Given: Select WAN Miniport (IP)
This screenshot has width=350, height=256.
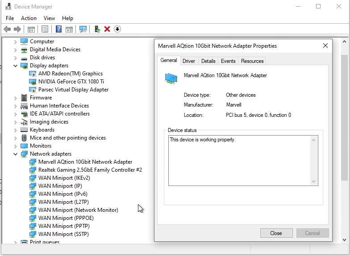Looking at the screenshot, I should tap(60, 186).
